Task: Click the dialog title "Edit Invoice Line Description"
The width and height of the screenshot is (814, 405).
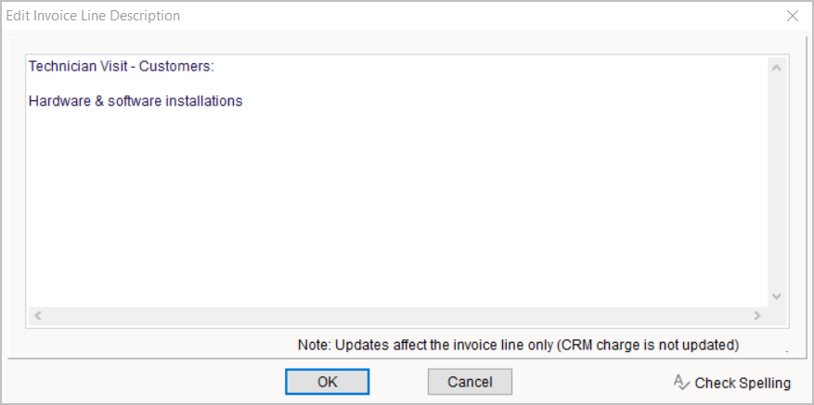Action: 93,16
